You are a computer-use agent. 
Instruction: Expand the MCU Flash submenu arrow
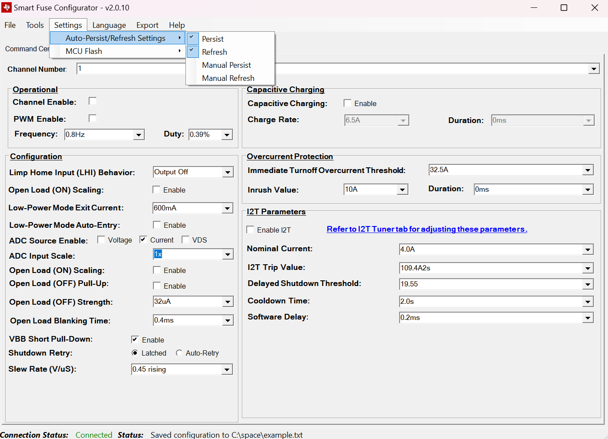[179, 51]
